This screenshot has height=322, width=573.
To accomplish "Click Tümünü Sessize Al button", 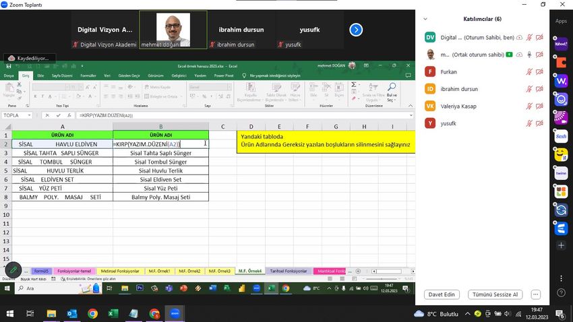I will coord(495,294).
